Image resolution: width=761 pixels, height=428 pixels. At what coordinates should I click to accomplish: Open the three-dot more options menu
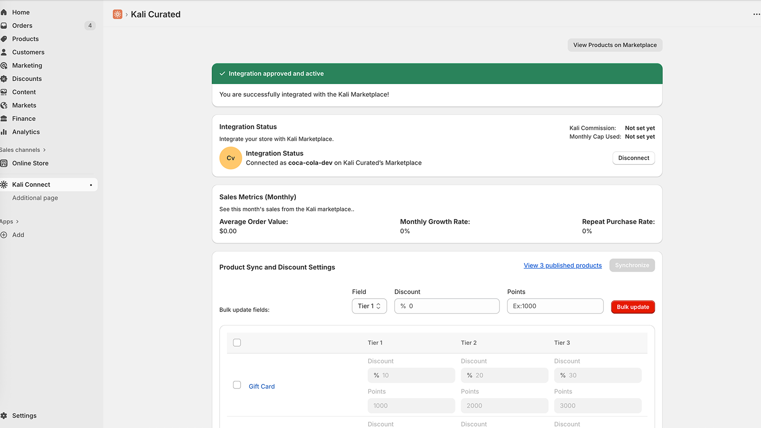[756, 14]
